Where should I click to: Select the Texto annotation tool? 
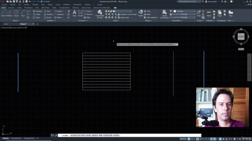pos(74,13)
